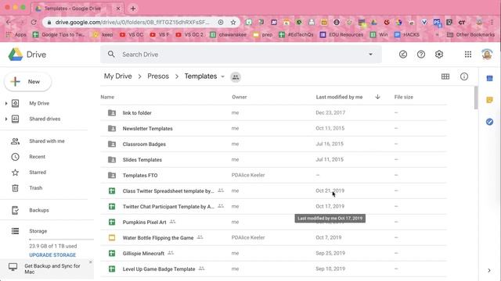Select the Templates FTO folder
The height and width of the screenshot is (281, 501).
tap(273, 175)
